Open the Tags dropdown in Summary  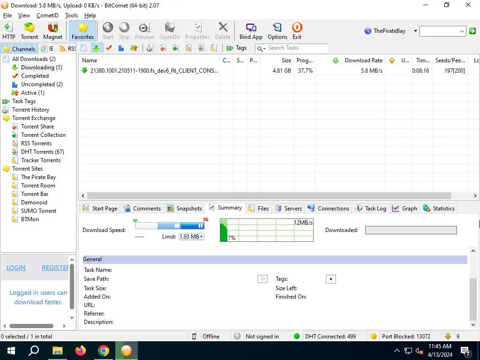point(330,279)
